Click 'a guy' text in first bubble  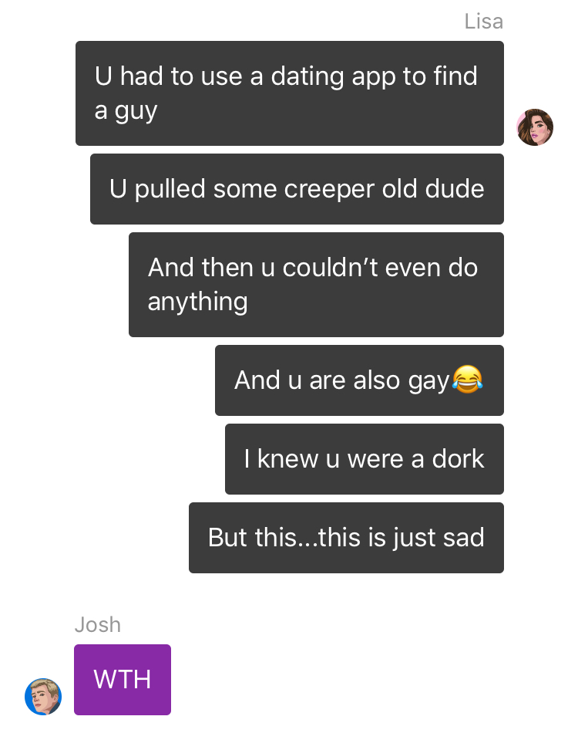126,111
